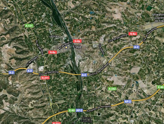Viewport: 164px width, 124px height.
Task: Click the A-2 shield at river crossing
Action: click(84, 75)
